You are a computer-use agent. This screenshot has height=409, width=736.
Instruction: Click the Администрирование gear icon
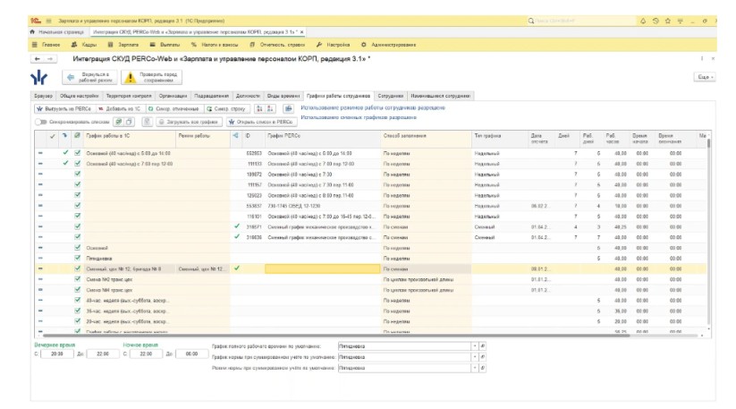362,44
